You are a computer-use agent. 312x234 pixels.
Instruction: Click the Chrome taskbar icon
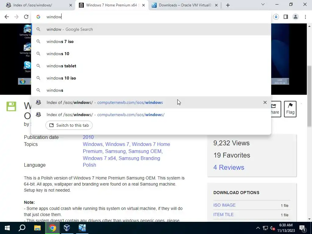[52, 228]
